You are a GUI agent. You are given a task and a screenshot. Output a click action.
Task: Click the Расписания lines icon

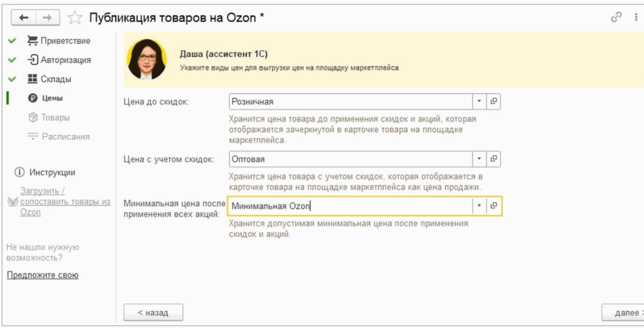point(33,136)
